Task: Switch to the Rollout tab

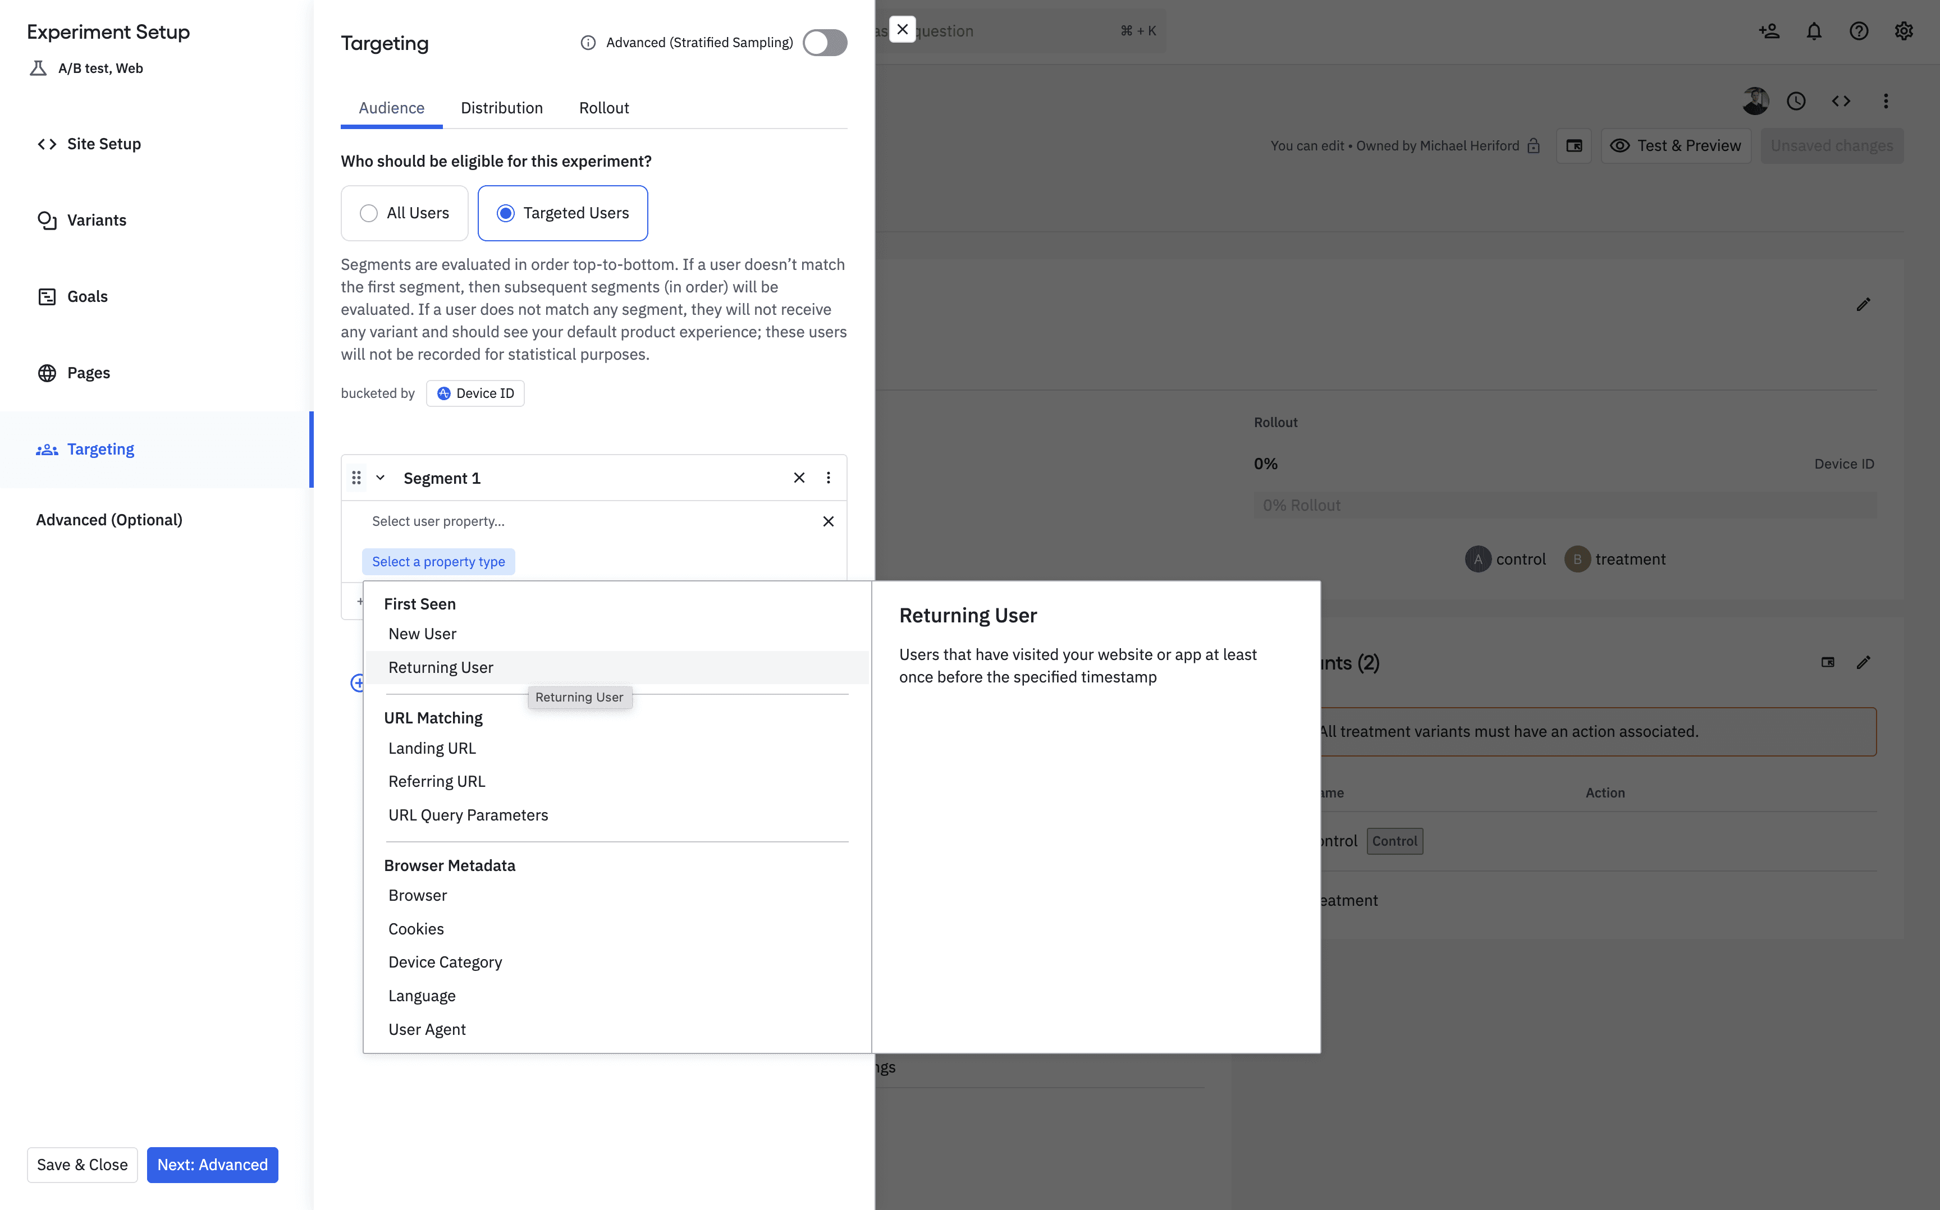Action: coord(603,107)
